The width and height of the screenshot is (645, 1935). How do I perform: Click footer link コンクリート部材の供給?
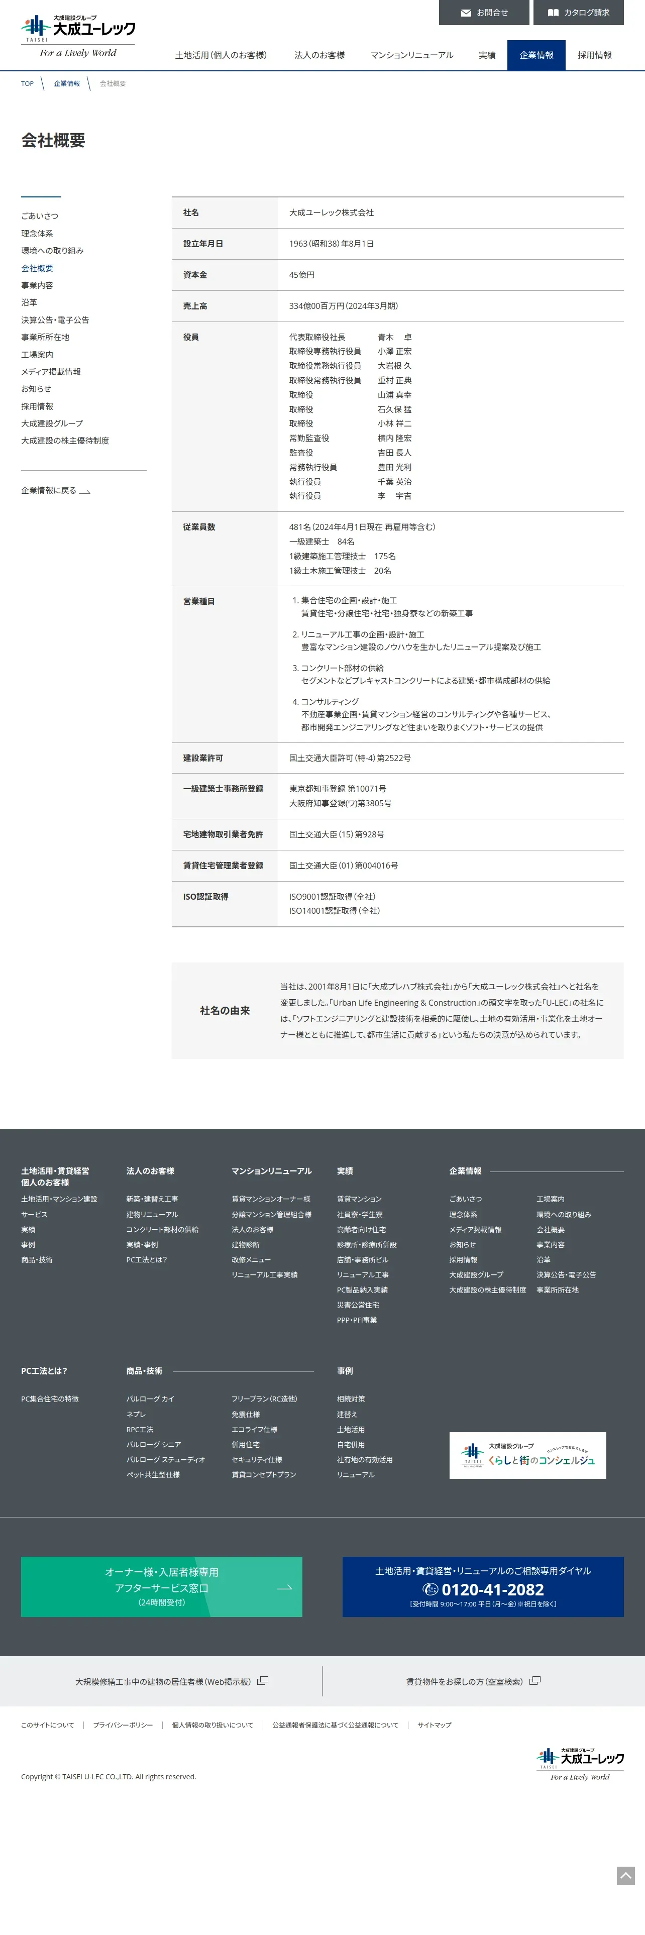[x=162, y=1230]
